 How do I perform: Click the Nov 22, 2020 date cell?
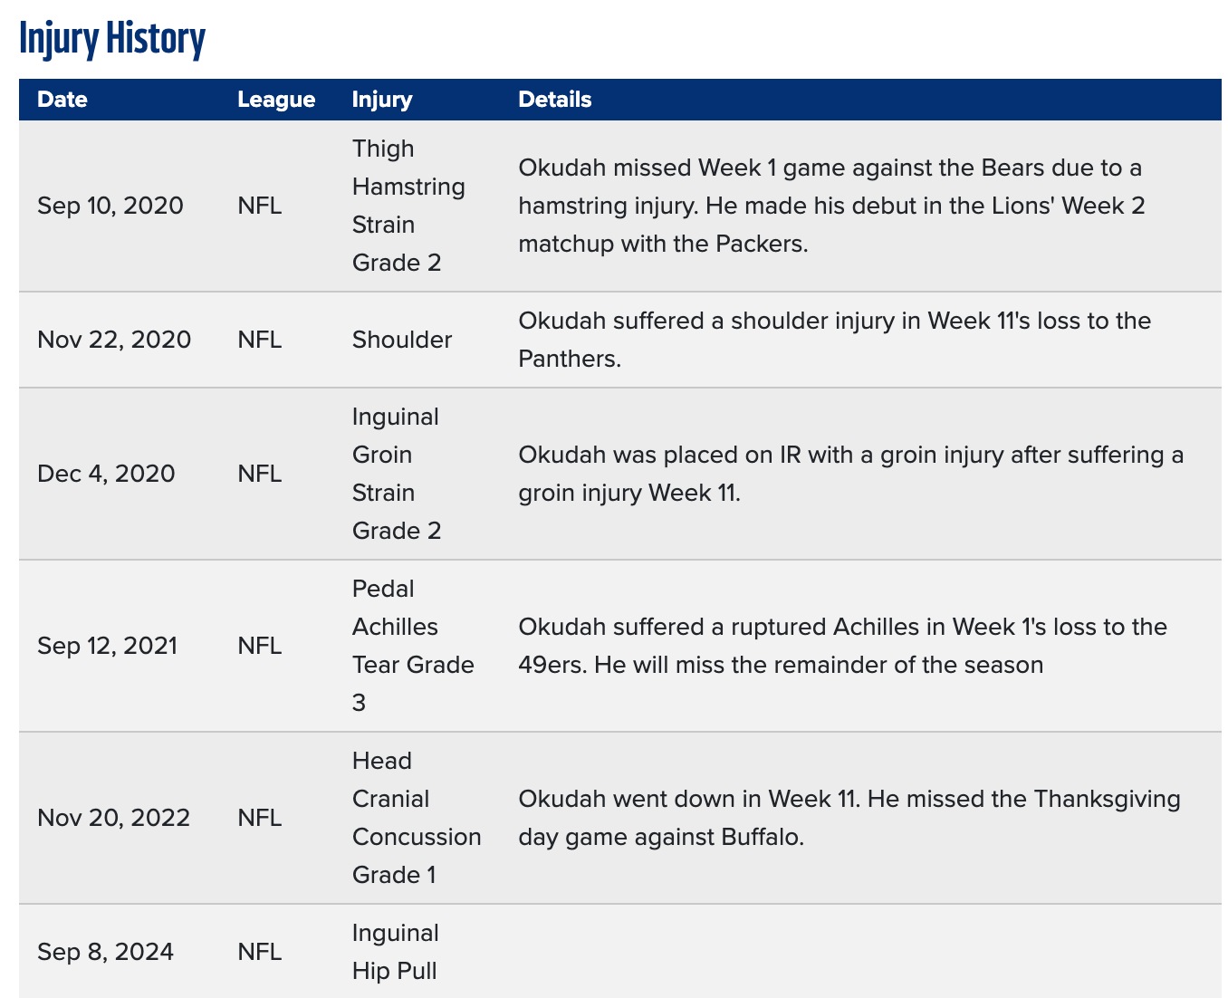(x=114, y=340)
